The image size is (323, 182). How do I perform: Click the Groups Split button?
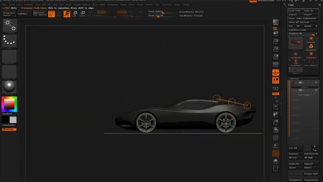(x=311, y=174)
